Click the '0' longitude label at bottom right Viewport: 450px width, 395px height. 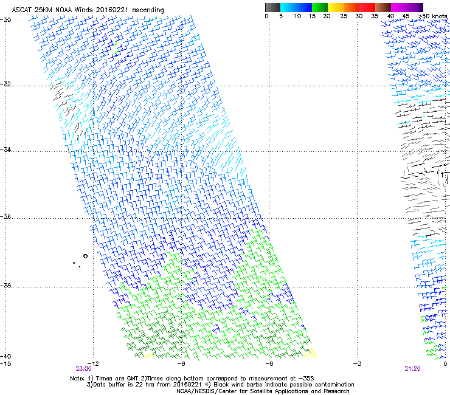(445, 364)
